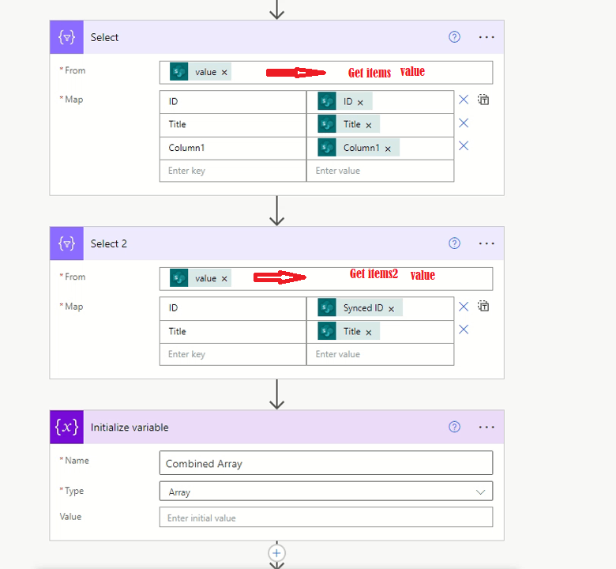The width and height of the screenshot is (616, 569).
Task: Insert a new step below Initialize variable
Action: [276, 553]
